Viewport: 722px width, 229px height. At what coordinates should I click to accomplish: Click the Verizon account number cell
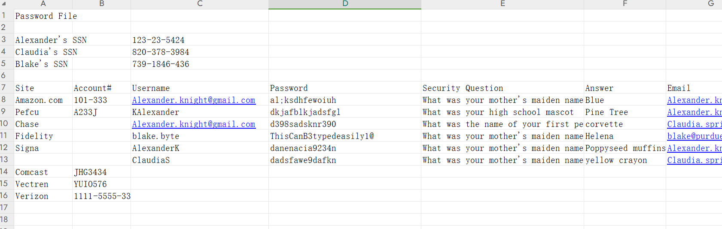pyautogui.click(x=102, y=196)
